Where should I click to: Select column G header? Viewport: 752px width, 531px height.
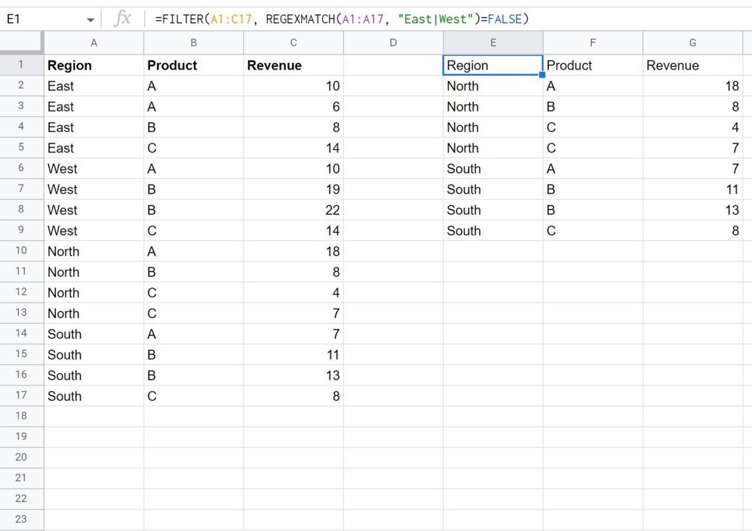(x=692, y=42)
